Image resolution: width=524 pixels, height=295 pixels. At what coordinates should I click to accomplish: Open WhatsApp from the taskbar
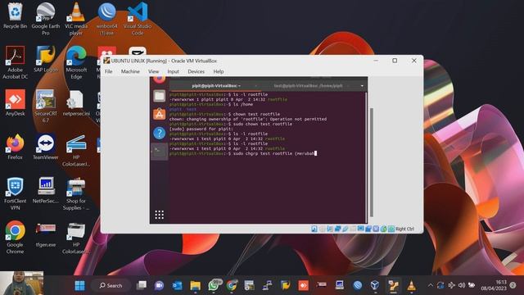click(x=214, y=286)
